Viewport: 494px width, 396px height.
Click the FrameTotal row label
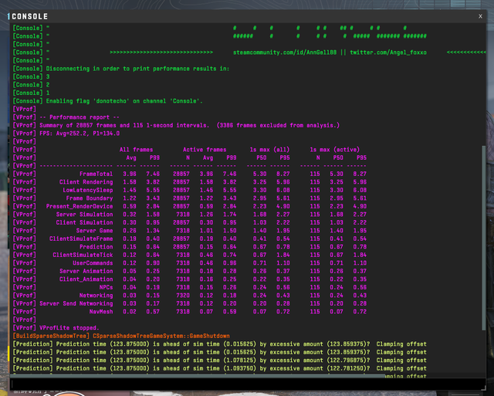click(96, 174)
